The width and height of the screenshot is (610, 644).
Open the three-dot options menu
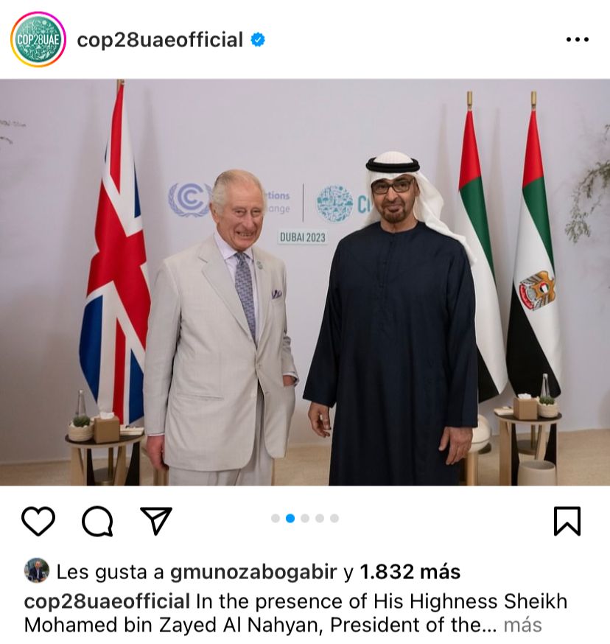[x=577, y=40]
